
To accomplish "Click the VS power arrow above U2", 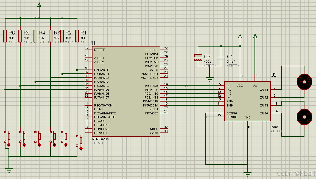I will click(255, 36).
